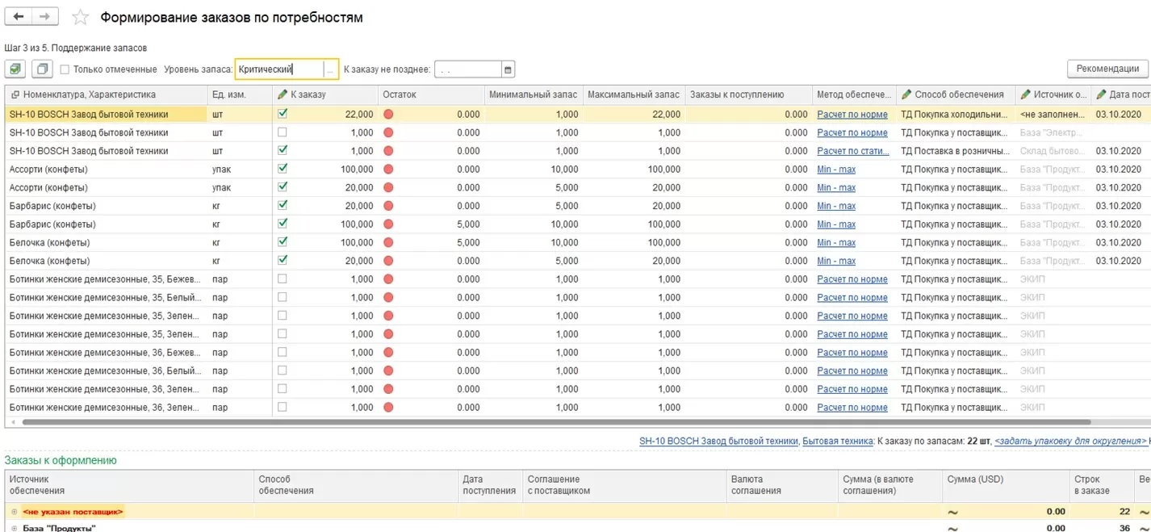Open the first Min - max link

coord(836,170)
